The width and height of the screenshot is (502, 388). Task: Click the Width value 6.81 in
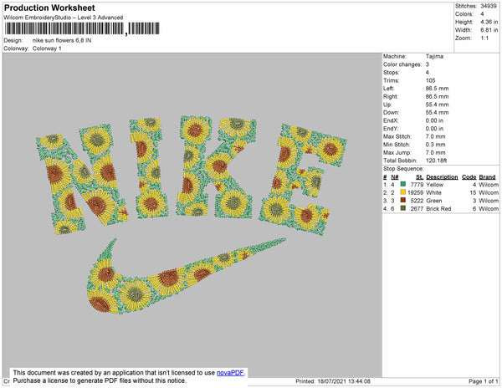(x=489, y=30)
